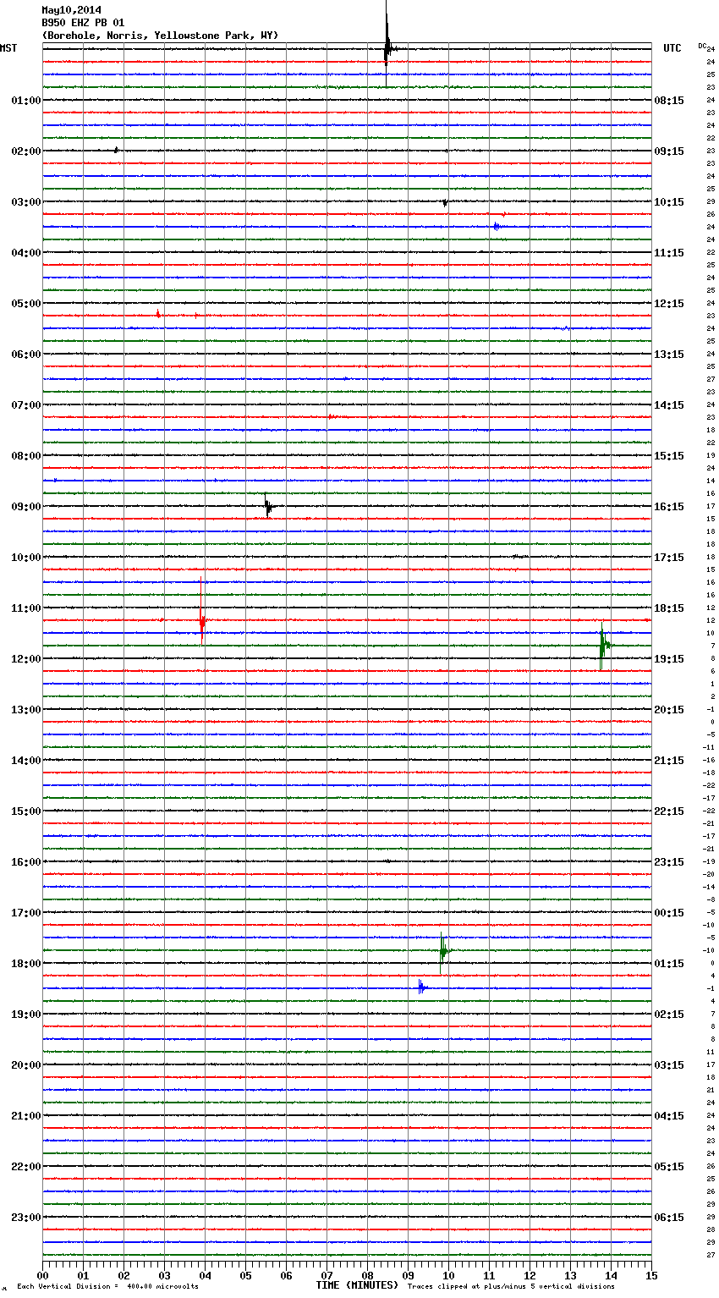Click the 23:00 MST time label
Screen dimensions: 719x1298
[x=25, y=1218]
